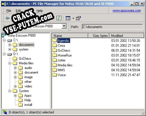The width and height of the screenshot is (146, 116).
Task: Expand the video folder node
Action: tap(15, 86)
